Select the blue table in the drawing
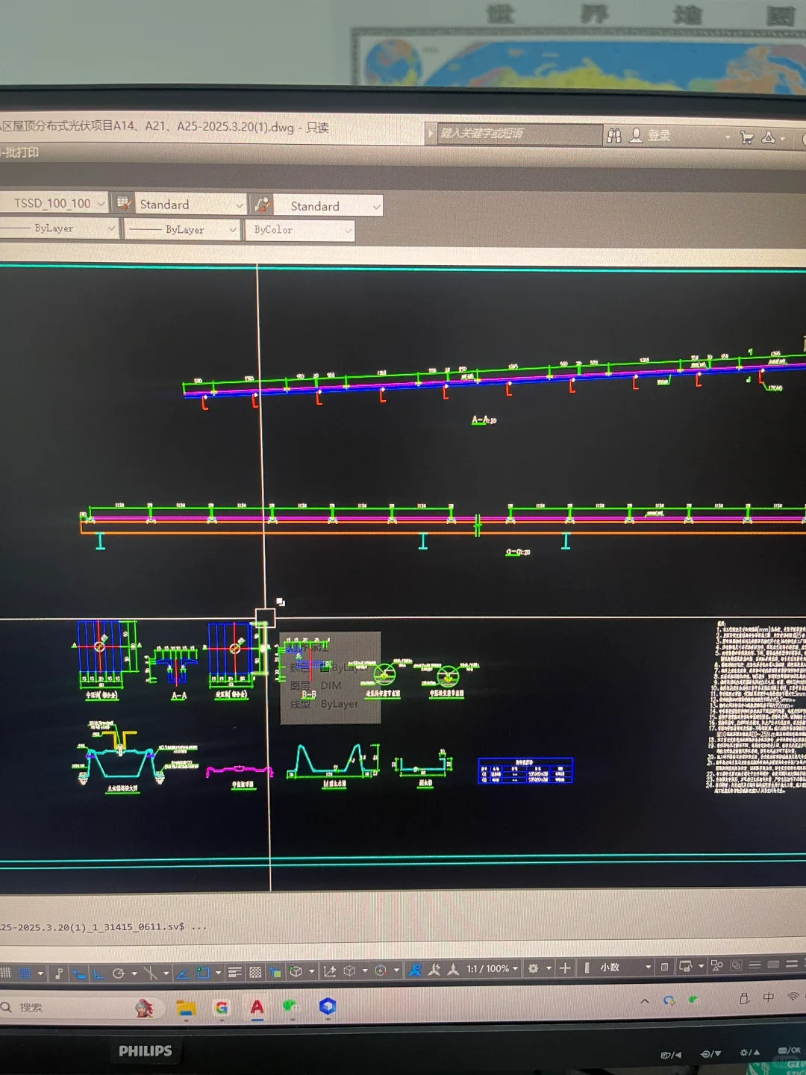806x1075 pixels. click(x=525, y=771)
